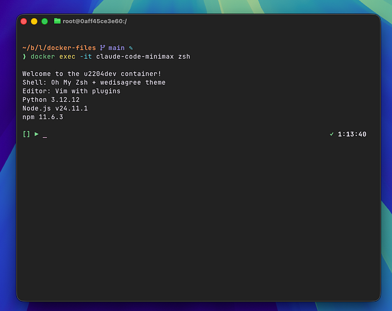Maximize terminal using the green button

click(45, 21)
